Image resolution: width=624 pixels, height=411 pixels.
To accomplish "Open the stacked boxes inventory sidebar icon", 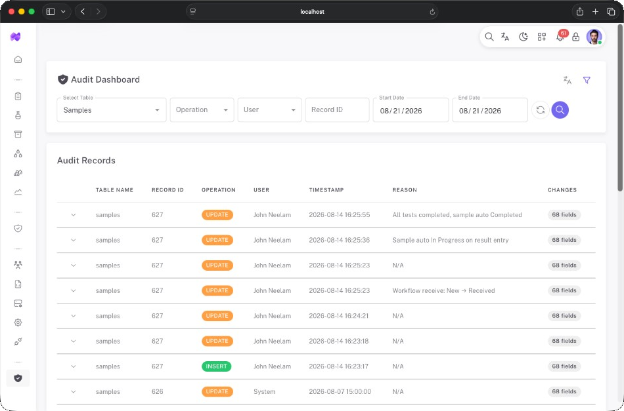I will 18,173.
